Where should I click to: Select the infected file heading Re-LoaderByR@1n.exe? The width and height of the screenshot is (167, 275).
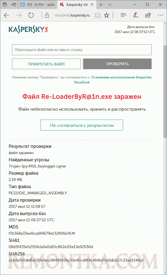[82, 97]
